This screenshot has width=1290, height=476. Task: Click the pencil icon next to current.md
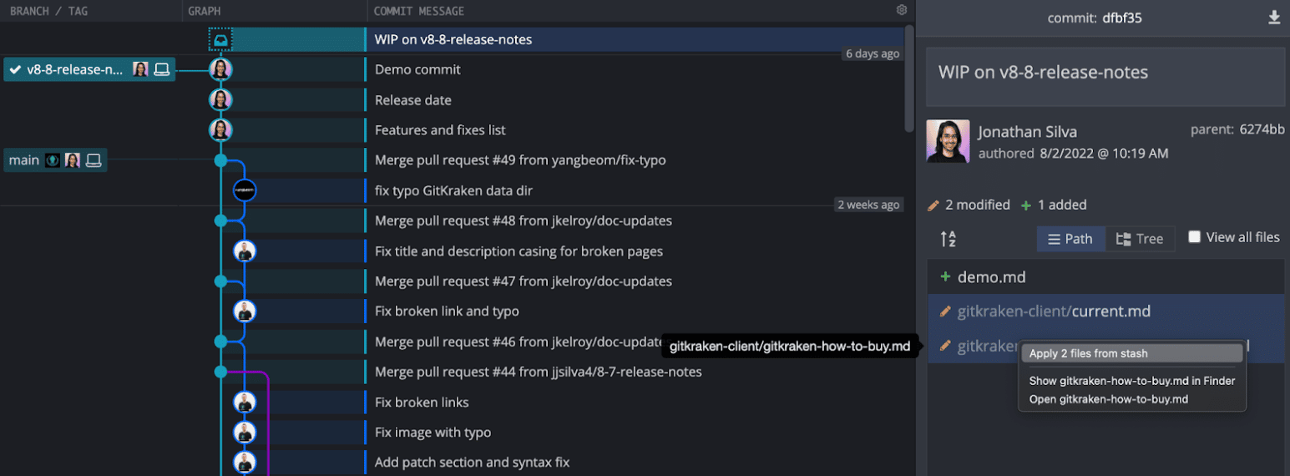(x=945, y=311)
